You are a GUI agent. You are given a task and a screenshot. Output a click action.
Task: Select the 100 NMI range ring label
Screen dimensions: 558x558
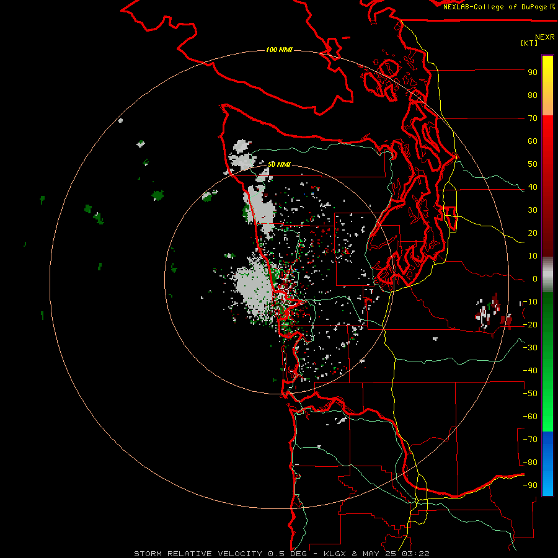(279, 50)
